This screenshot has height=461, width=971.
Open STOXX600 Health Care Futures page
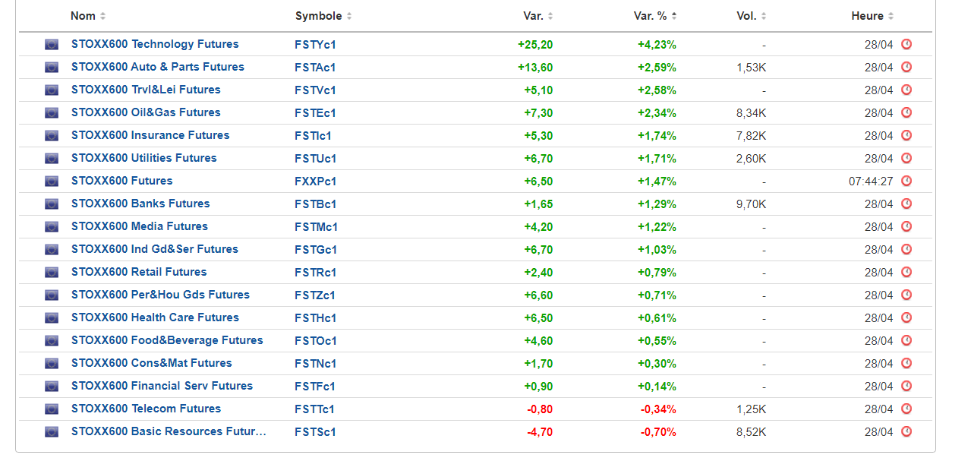point(155,317)
